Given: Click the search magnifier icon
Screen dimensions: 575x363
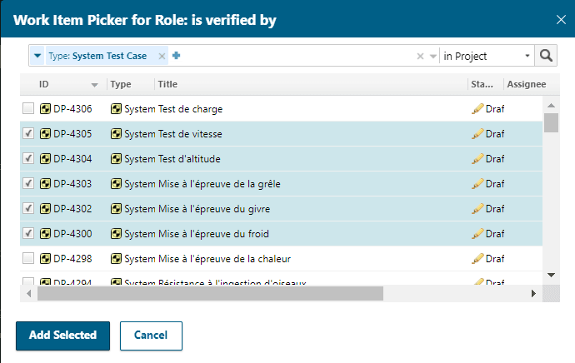Looking at the screenshot, I should tap(546, 56).
